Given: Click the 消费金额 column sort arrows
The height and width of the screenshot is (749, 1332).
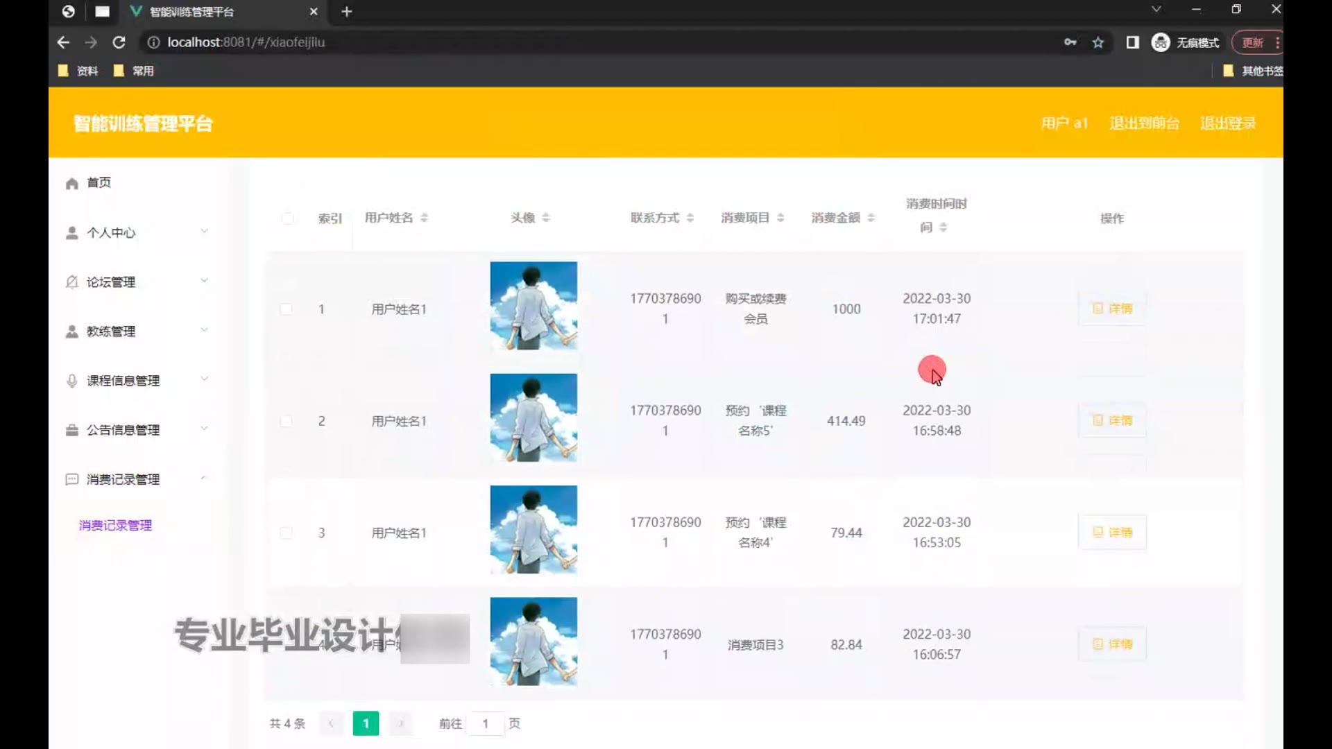Looking at the screenshot, I should click(871, 218).
